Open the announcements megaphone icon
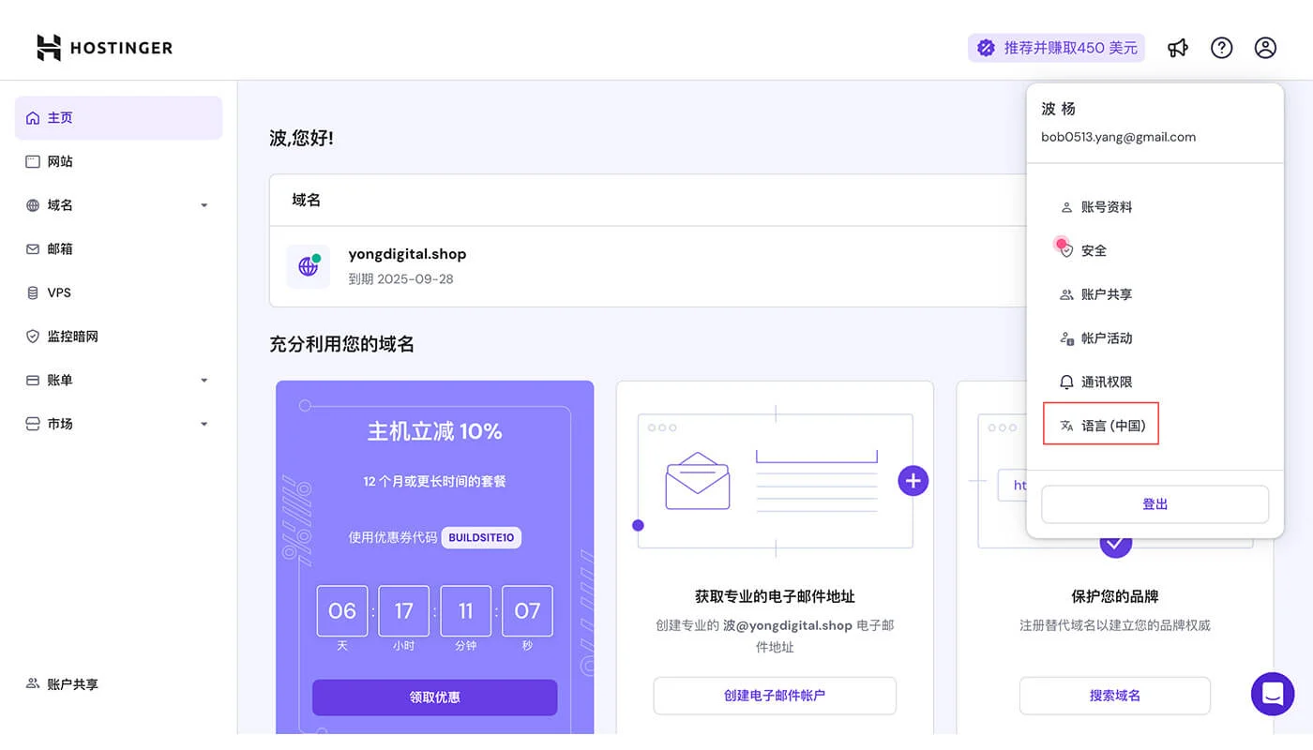The height and width of the screenshot is (750, 1313). [1178, 47]
